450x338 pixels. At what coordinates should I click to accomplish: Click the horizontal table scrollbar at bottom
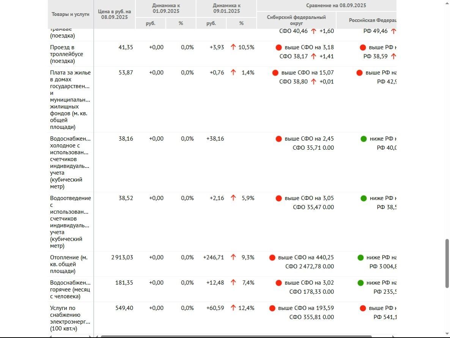(x=235, y=336)
